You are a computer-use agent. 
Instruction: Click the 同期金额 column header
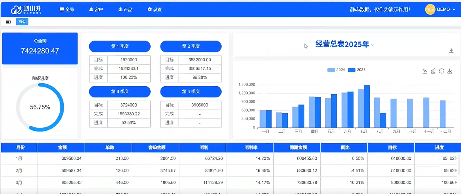coord(297,147)
